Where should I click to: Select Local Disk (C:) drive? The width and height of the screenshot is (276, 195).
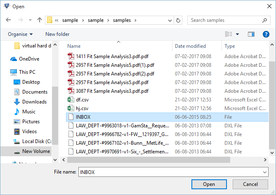click(33, 141)
